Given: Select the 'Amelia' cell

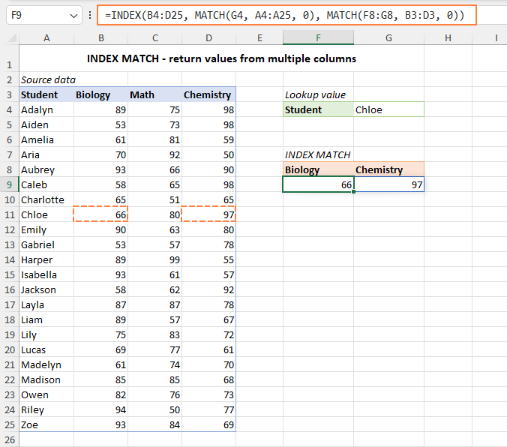Looking at the screenshot, I should (x=46, y=139).
